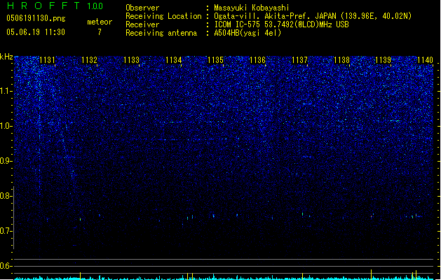Click the kHz axis unit label
This screenshot has height=280, width=441.
(x=6, y=57)
